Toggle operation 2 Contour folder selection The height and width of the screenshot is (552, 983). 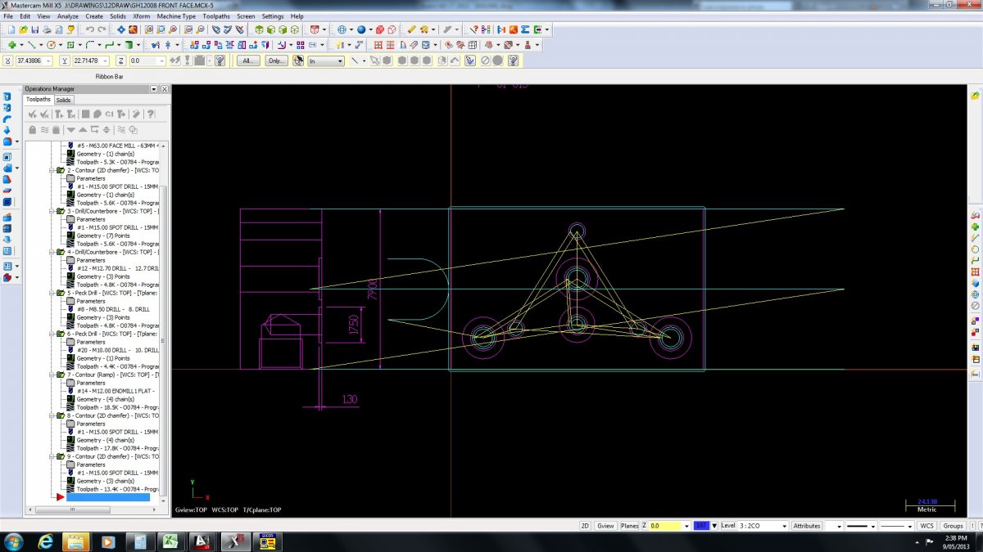pyautogui.click(x=61, y=170)
